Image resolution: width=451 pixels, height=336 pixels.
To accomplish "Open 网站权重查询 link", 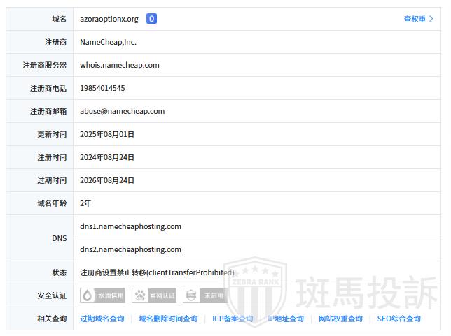I will 340,319.
